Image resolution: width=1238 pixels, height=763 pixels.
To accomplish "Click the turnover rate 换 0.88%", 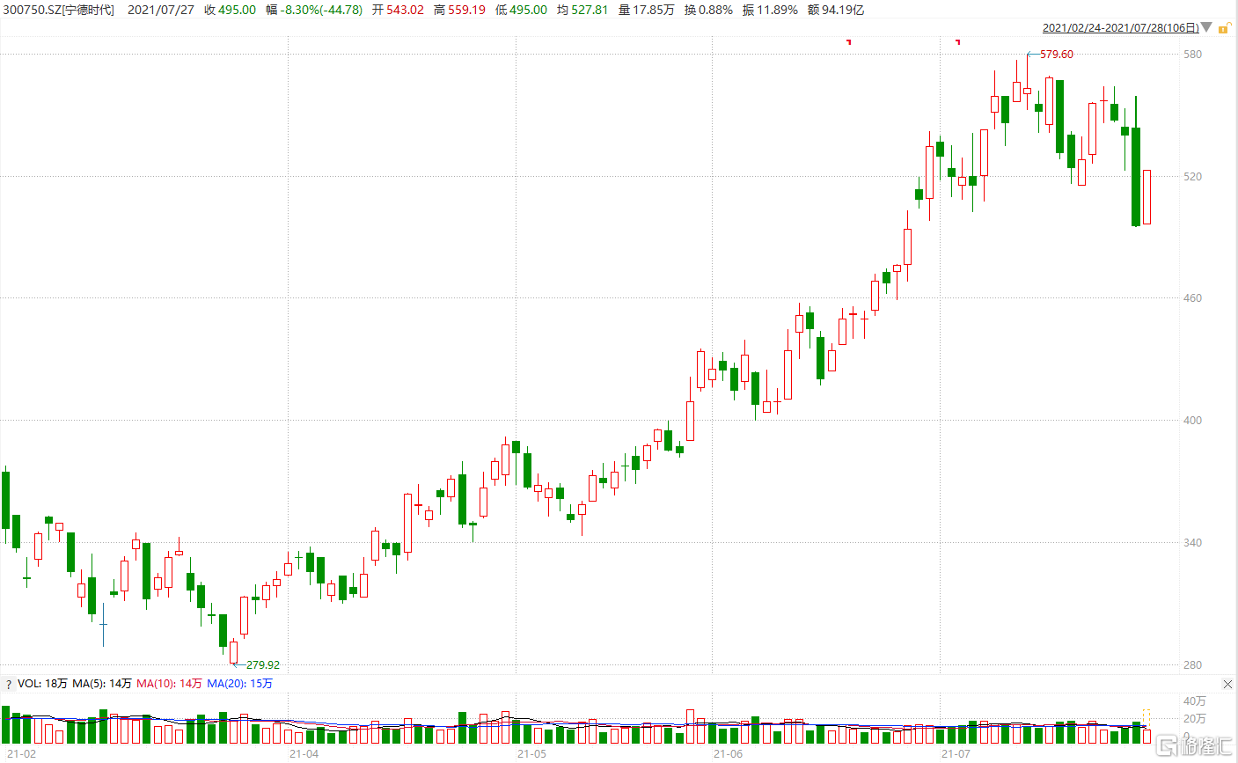I will click(x=708, y=10).
